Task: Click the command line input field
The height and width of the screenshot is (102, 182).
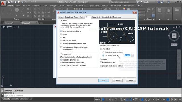Action: [x=93, y=96]
